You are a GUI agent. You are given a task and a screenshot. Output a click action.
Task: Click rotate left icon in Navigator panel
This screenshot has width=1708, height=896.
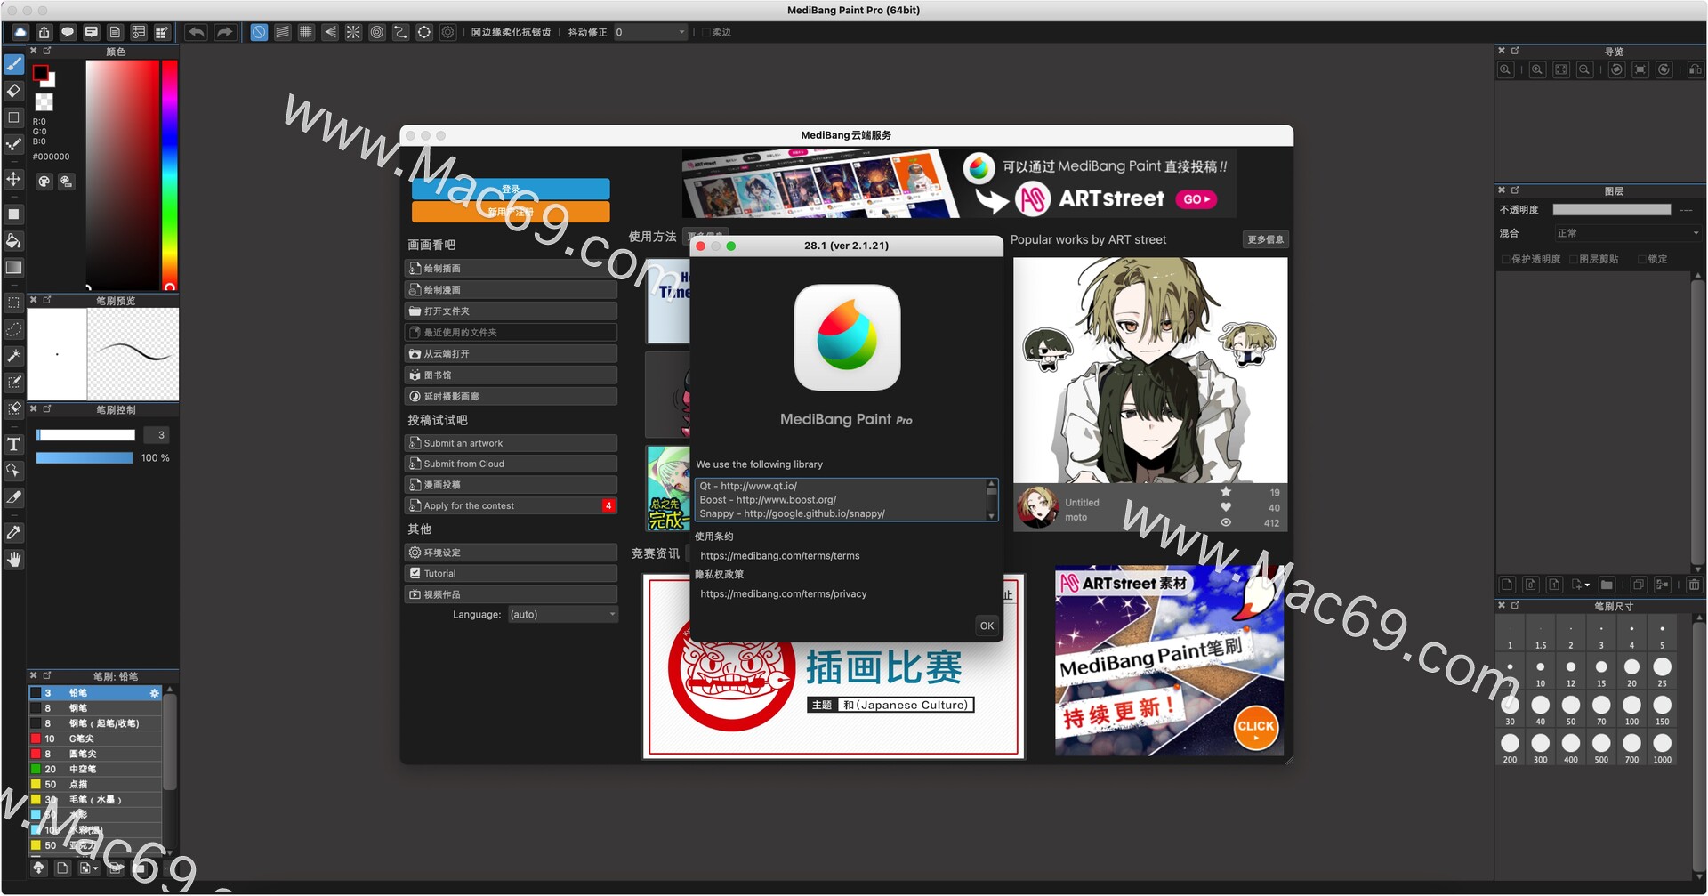1617,69
